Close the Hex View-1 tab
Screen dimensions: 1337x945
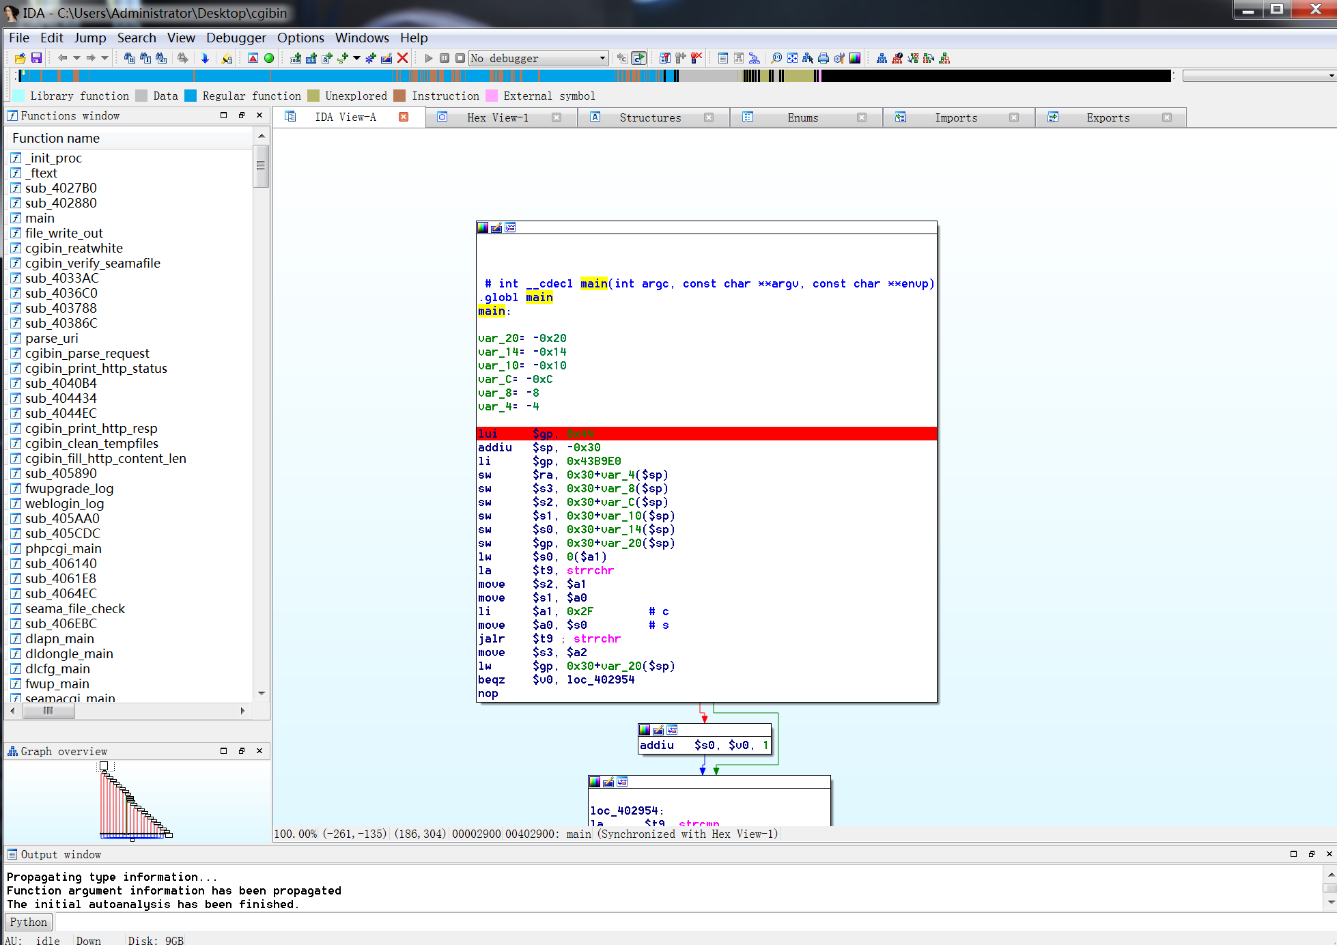(557, 117)
